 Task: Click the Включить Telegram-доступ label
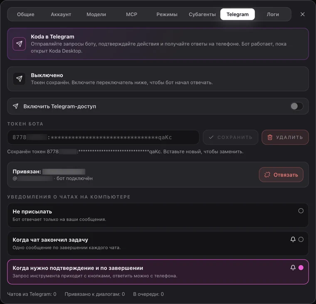coord(59,106)
